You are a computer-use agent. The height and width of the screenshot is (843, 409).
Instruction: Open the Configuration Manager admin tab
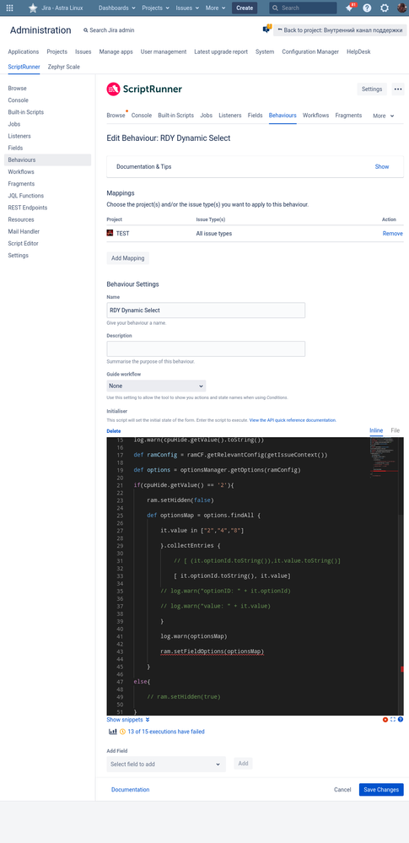click(310, 51)
